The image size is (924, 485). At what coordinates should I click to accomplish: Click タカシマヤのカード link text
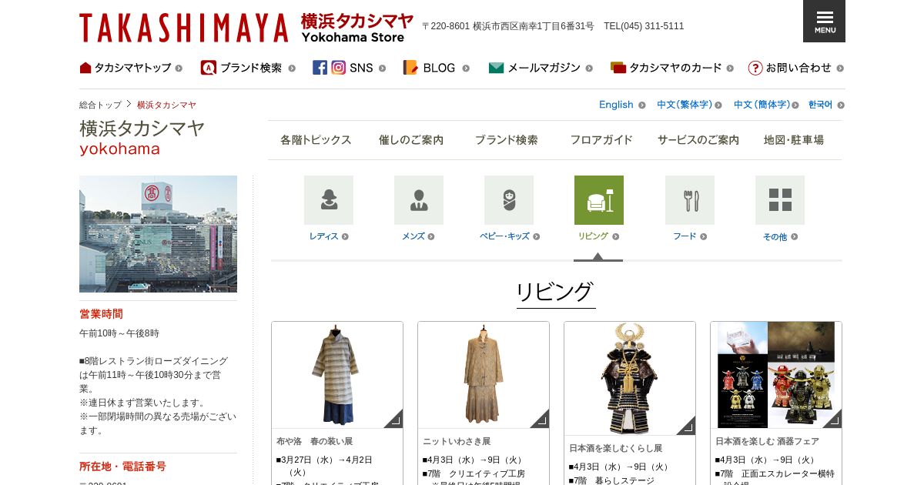675,68
